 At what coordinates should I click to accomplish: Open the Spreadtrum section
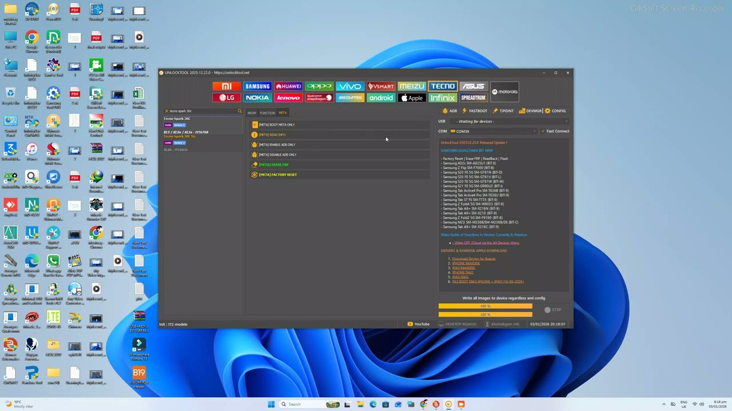474,98
